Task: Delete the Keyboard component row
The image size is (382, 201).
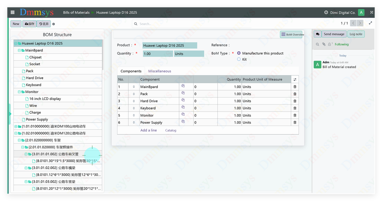Action: (295, 108)
